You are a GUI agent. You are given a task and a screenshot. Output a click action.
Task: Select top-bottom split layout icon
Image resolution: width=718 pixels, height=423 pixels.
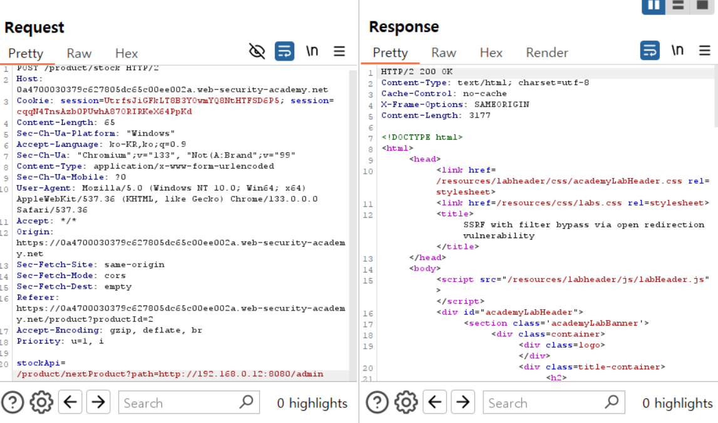678,6
